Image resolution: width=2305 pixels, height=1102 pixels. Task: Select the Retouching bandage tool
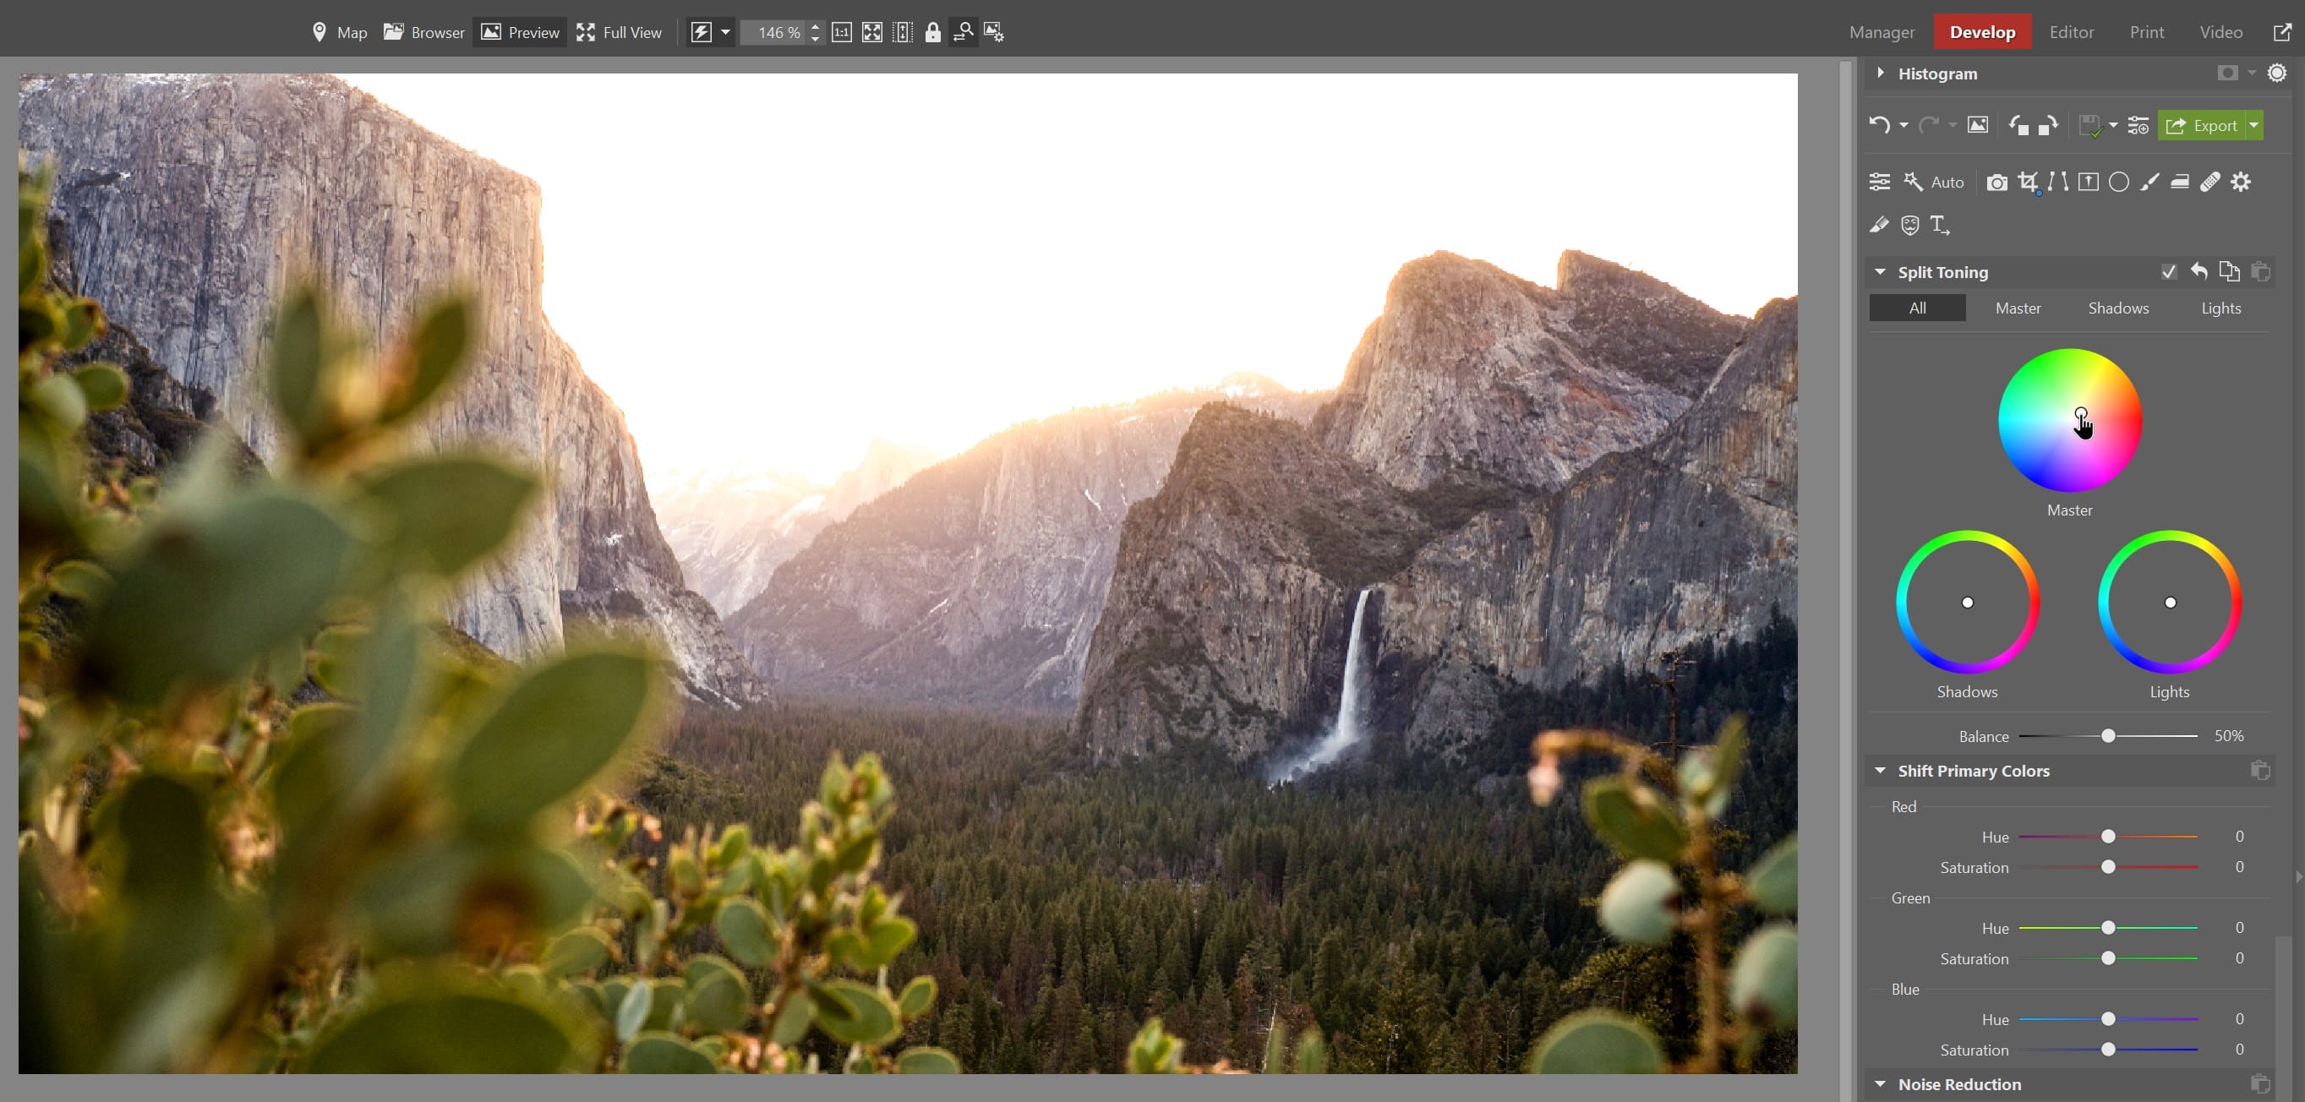coord(2209,182)
